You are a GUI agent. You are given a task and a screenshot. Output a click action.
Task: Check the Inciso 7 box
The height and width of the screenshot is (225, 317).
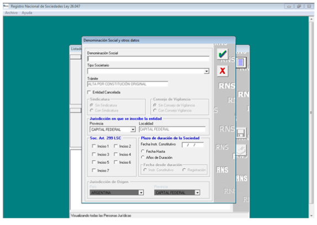tap(94, 170)
